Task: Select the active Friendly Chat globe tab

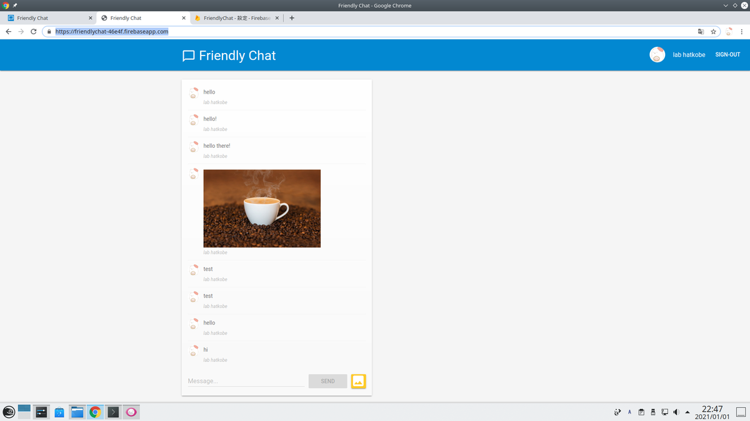Action: [x=144, y=18]
